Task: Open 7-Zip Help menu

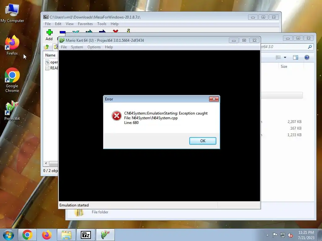Action: (x=114, y=24)
